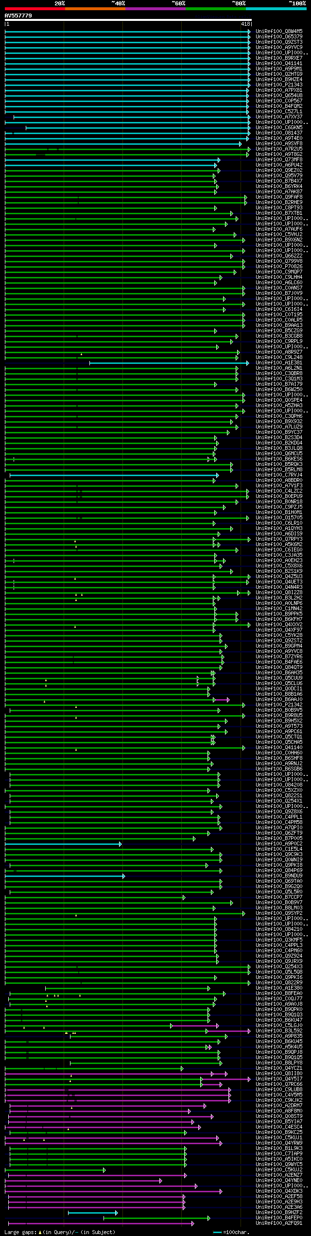The image size is (311, 1236).
Task: Click the label UniRef100_B4FEP0
Action: point(279,1218)
